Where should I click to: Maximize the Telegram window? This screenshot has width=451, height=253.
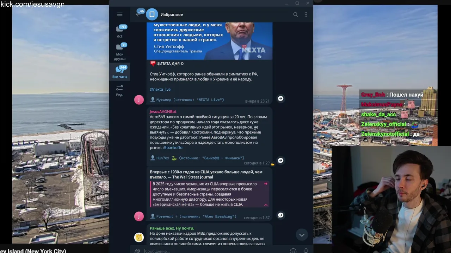pos(297,3)
